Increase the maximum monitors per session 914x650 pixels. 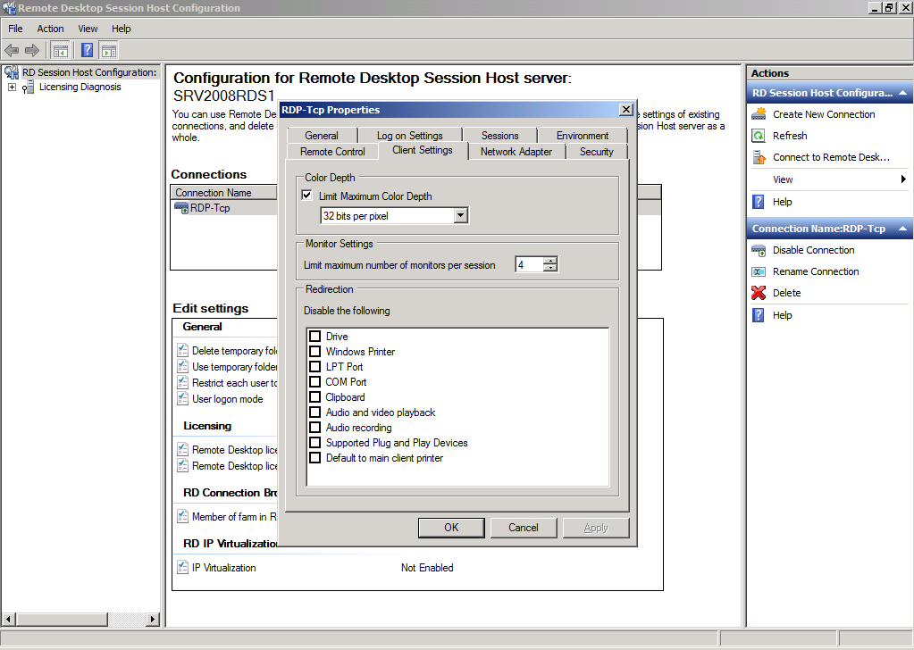(550, 261)
